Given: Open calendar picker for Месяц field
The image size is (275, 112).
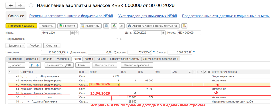Looking at the screenshot, I should [x=72, y=32].
